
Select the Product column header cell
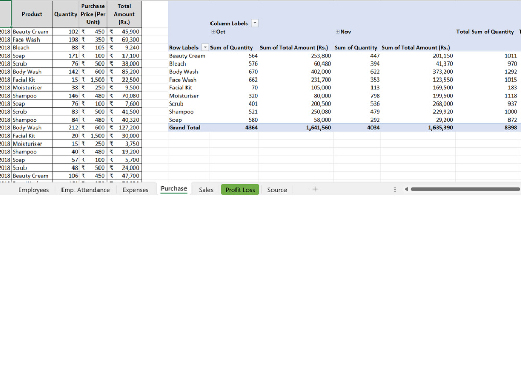pos(32,14)
